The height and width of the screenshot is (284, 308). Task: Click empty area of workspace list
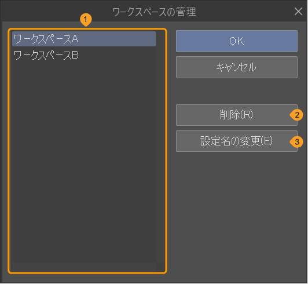84,157
